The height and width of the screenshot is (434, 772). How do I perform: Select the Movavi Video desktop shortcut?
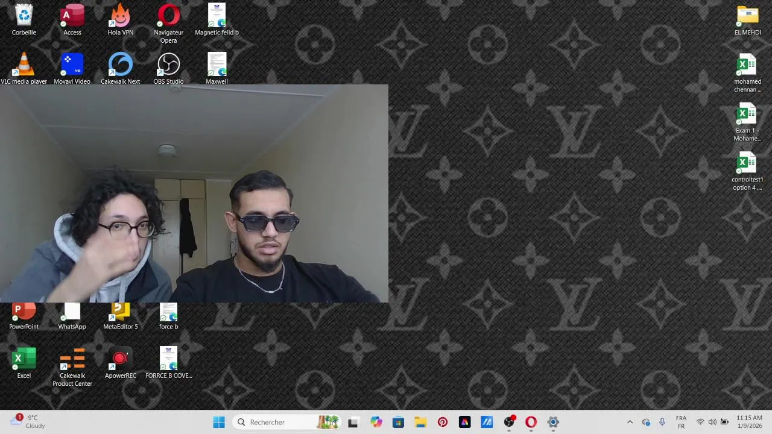72,69
